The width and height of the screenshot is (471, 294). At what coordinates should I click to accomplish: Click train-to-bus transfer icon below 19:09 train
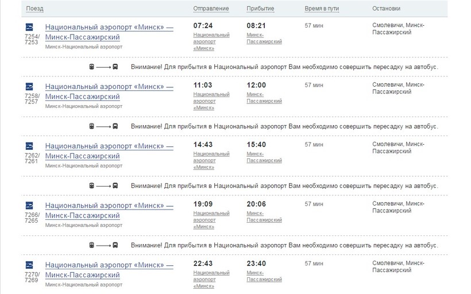[103, 245]
